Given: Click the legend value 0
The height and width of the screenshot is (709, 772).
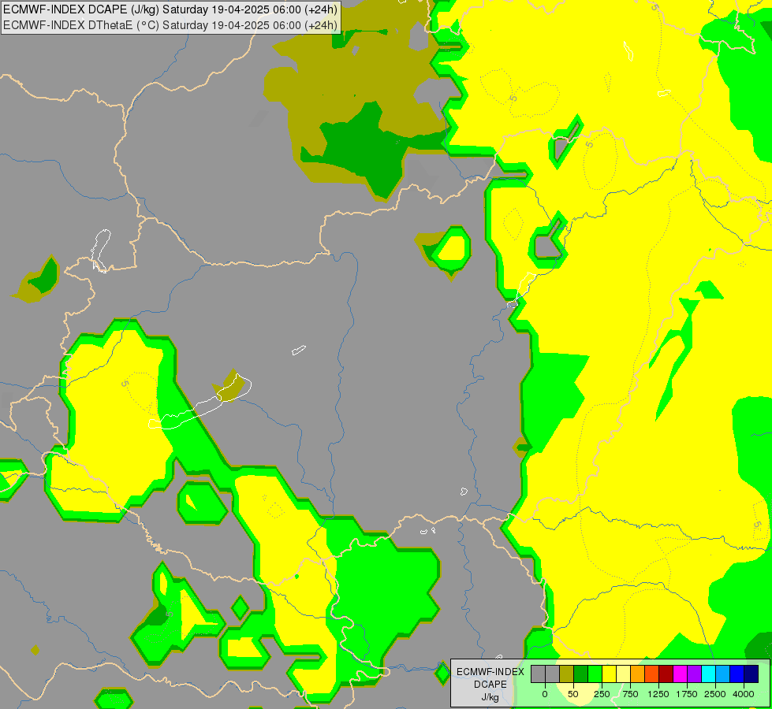Looking at the screenshot, I should point(545,694).
